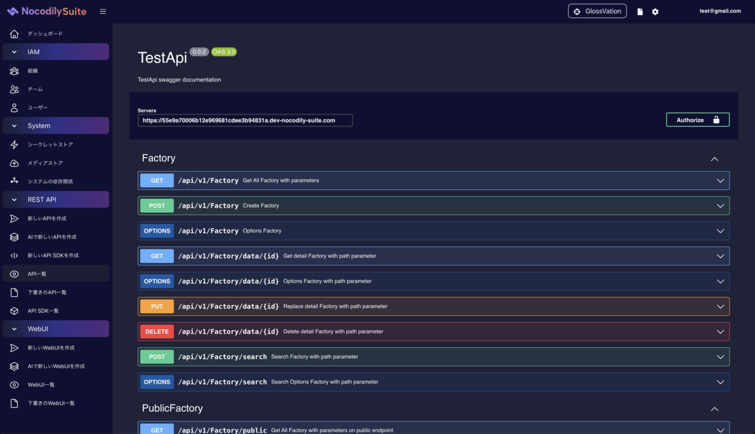Viewport: 755px width, 434px height.
Task: Open 組織 in the sidebar
Action: coord(55,70)
